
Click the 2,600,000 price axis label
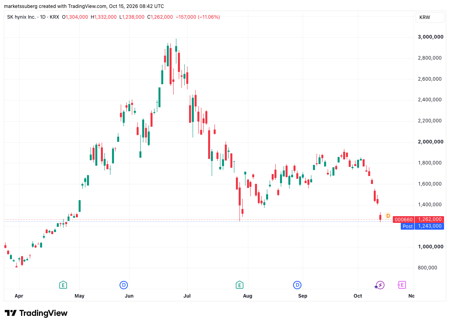pos(430,79)
